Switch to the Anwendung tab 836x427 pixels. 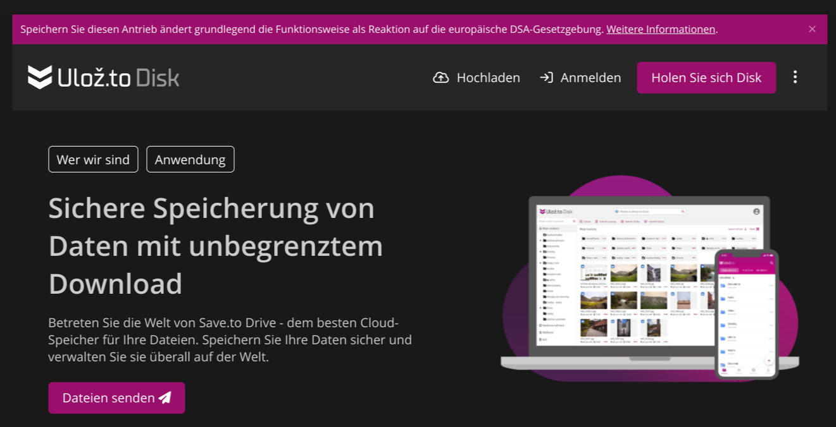click(x=190, y=159)
